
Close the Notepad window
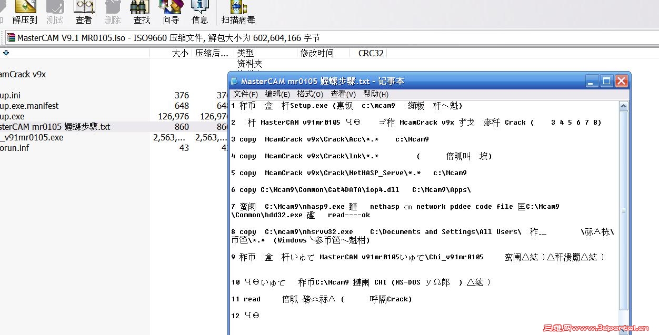621,81
